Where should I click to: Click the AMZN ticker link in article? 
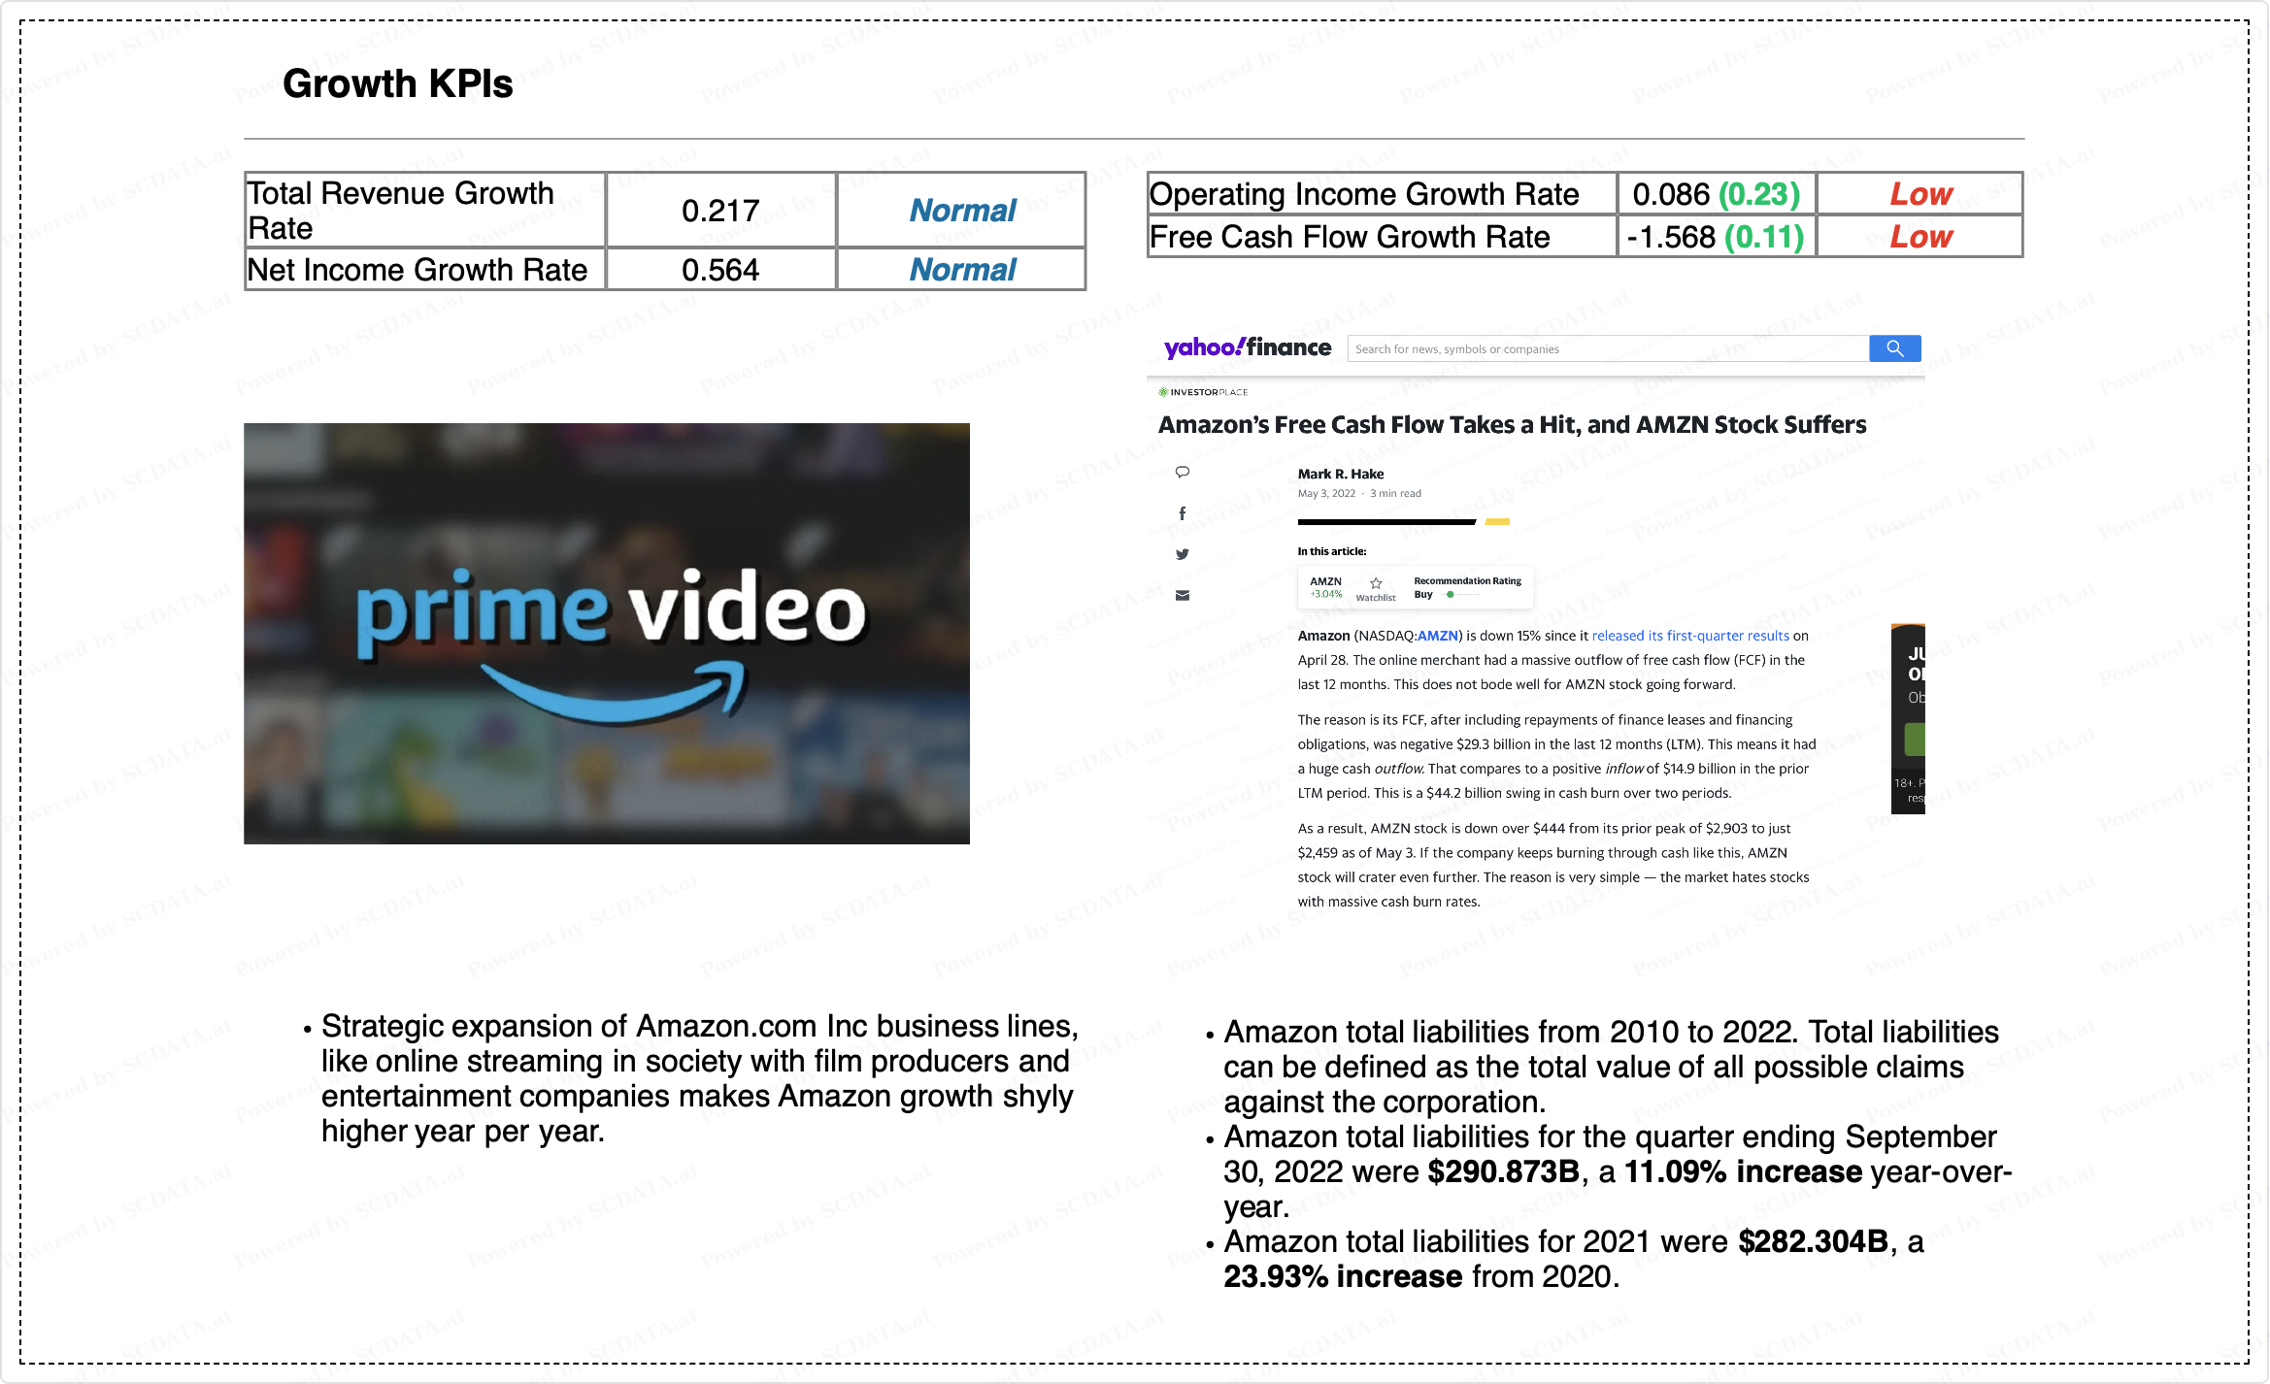pos(1438,636)
